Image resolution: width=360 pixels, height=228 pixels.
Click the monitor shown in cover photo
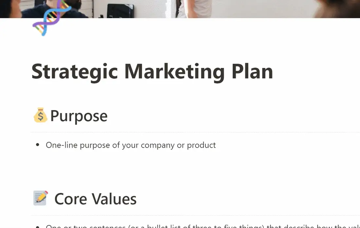point(120,10)
